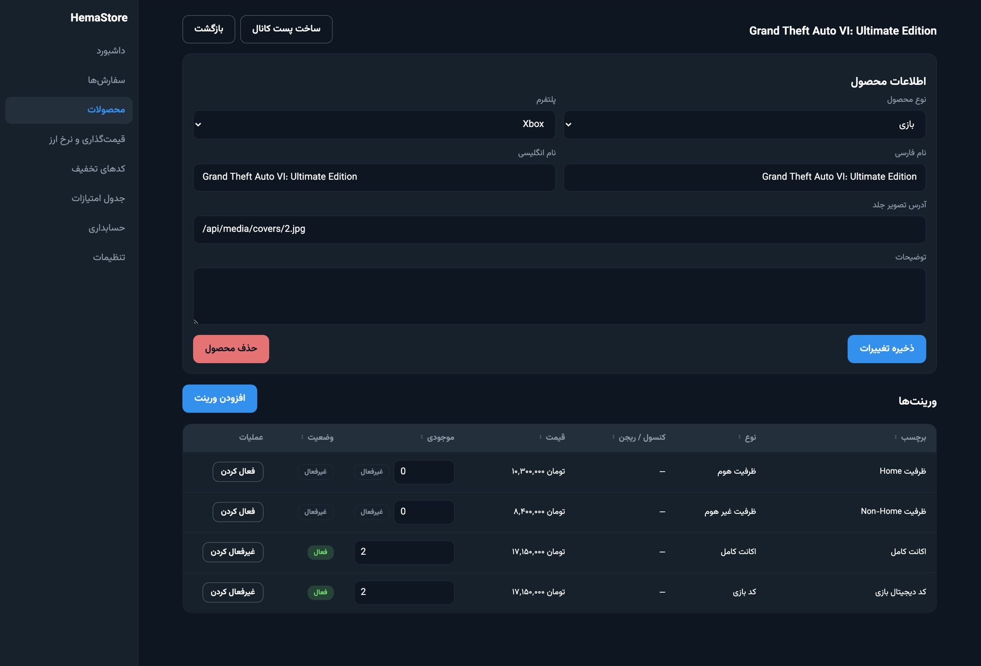Deactivate کد دیجیتال بازی variant

[x=233, y=592]
